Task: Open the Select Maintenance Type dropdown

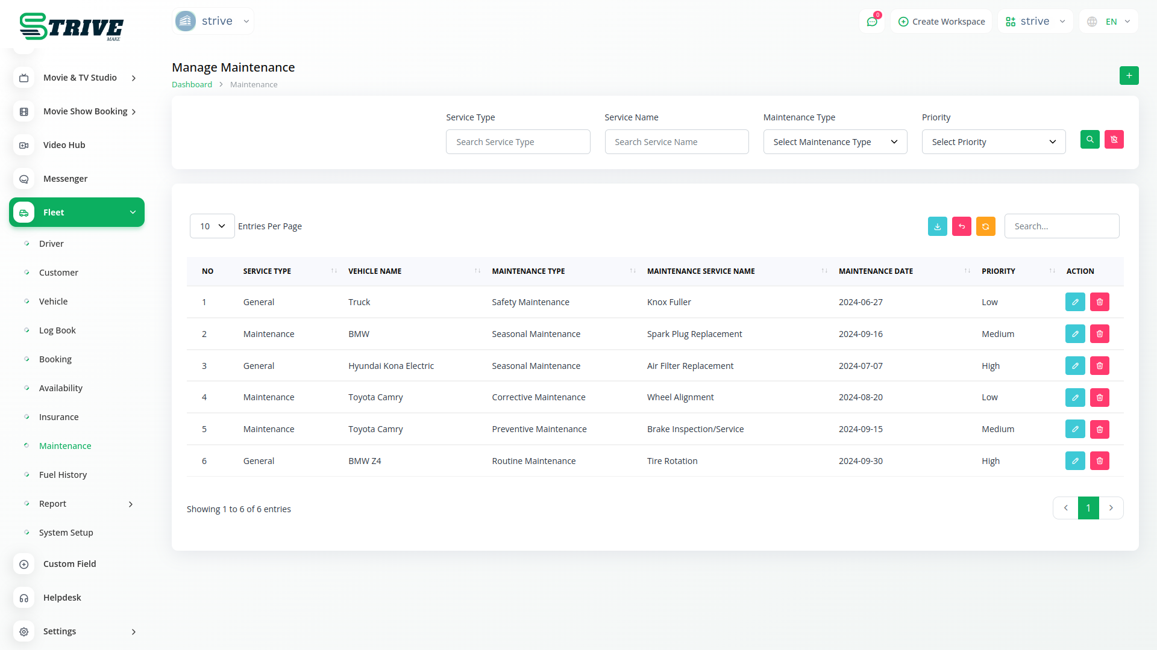Action: pos(835,142)
